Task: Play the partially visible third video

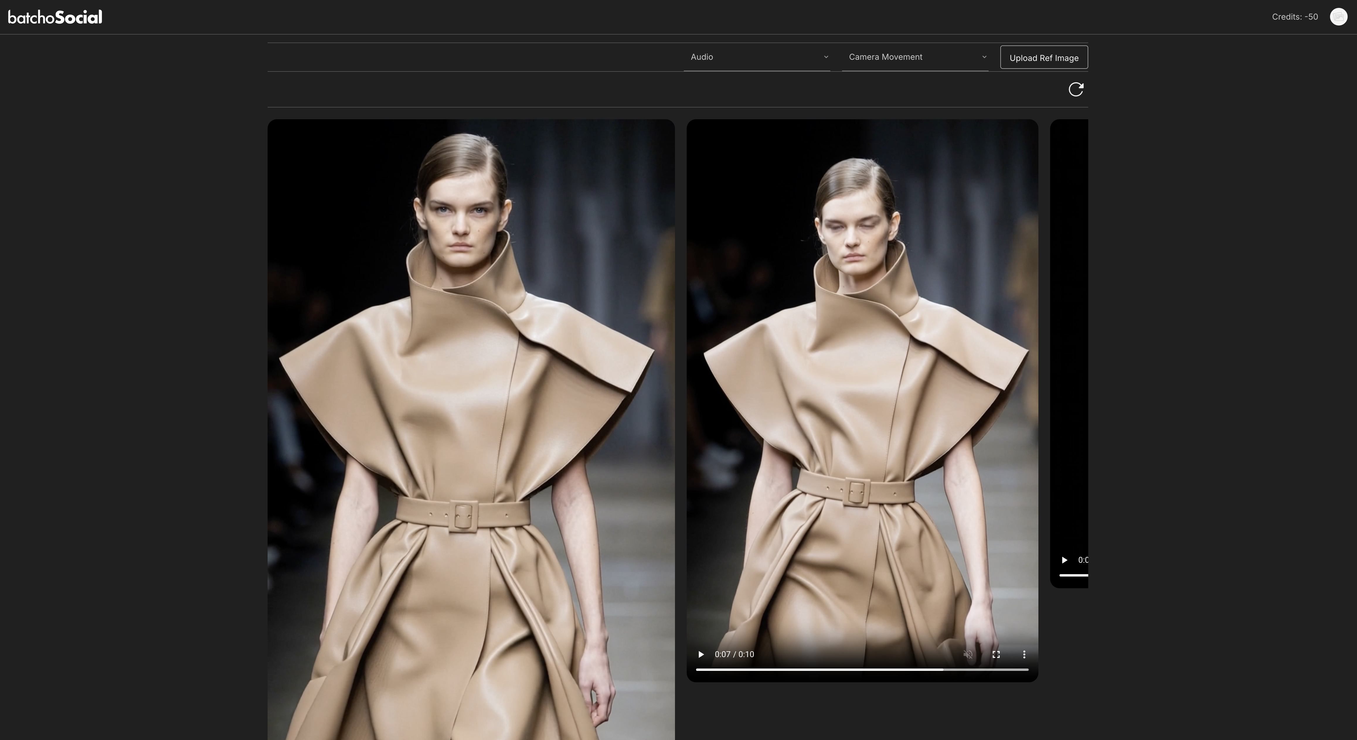Action: tap(1064, 560)
